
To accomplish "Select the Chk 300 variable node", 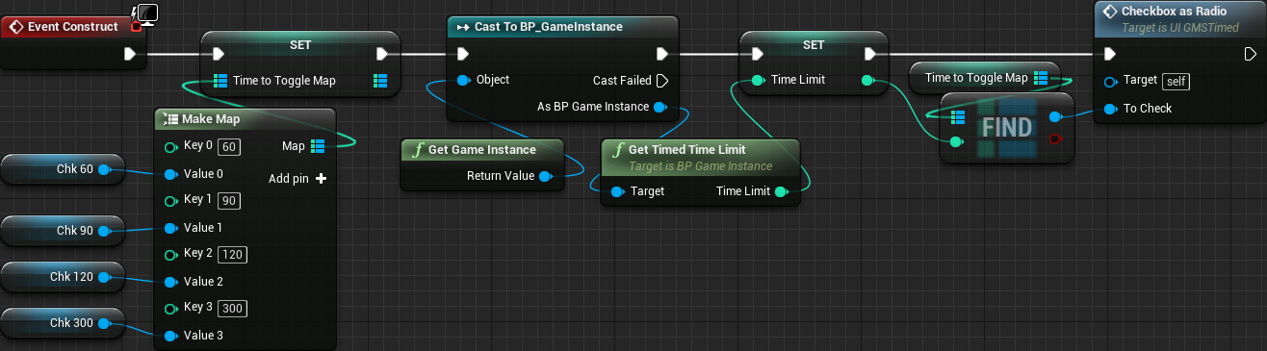I will 62,323.
